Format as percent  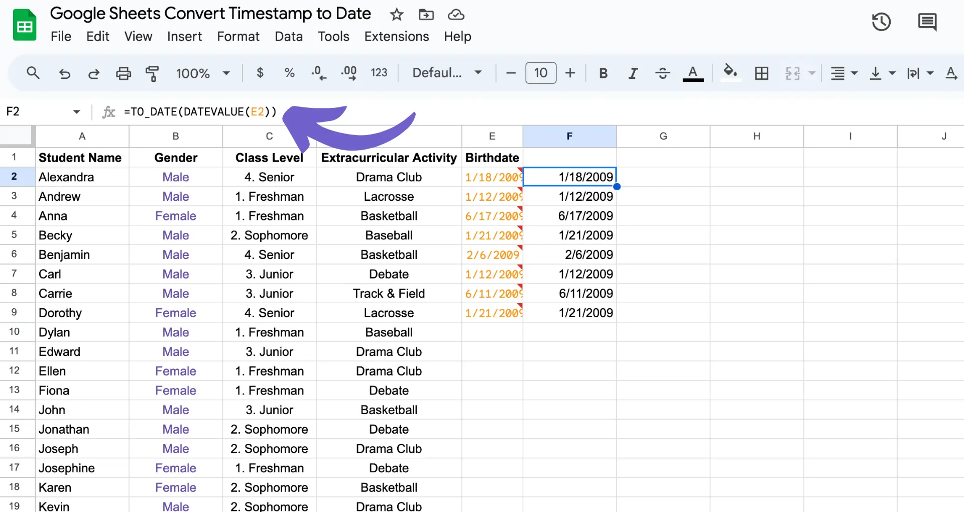(x=289, y=73)
